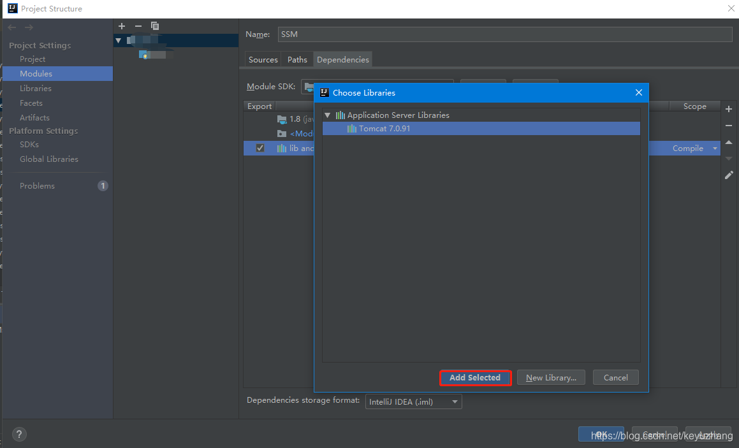Open help with the question mark icon
The image size is (739, 448).
click(x=19, y=435)
